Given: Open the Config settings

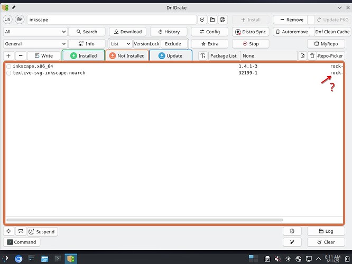Looking at the screenshot, I should coord(210,32).
